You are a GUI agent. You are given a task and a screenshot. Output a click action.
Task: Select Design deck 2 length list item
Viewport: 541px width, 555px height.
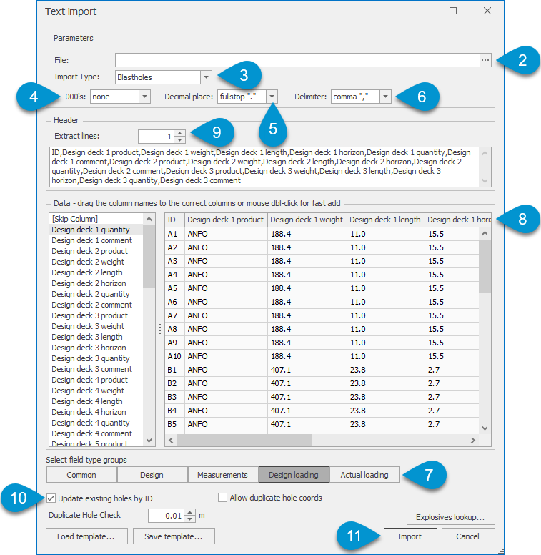point(96,272)
